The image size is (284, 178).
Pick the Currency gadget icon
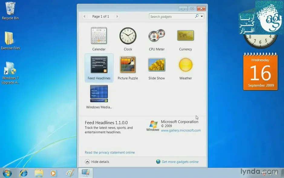185,35
